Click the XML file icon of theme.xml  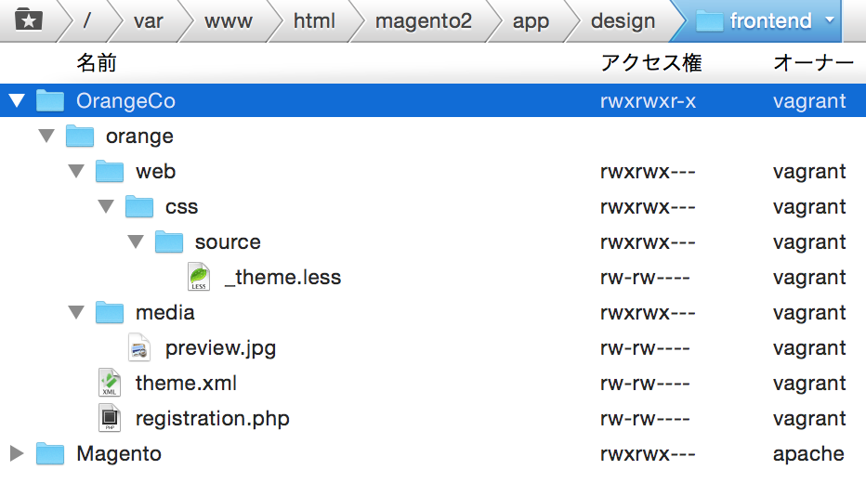pyautogui.click(x=110, y=383)
